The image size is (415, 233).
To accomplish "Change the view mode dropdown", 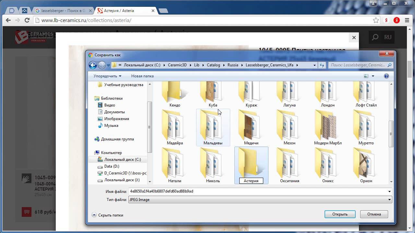I will click(x=373, y=76).
